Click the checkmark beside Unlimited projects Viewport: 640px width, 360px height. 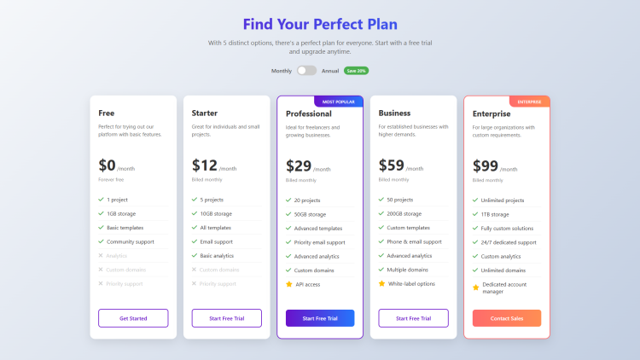(x=475, y=200)
